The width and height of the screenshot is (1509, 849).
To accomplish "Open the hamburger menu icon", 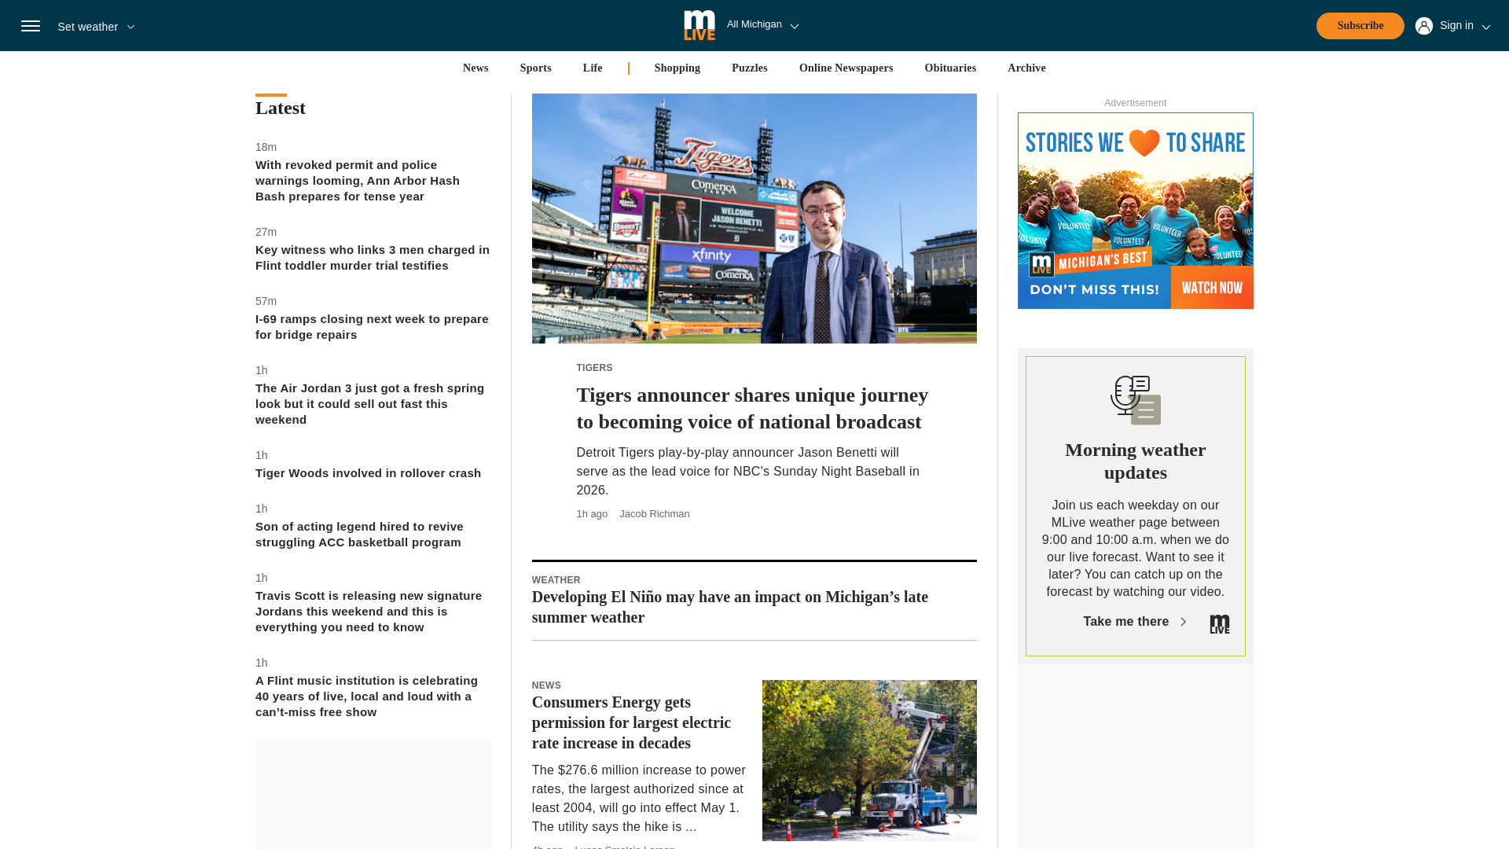I will [31, 26].
